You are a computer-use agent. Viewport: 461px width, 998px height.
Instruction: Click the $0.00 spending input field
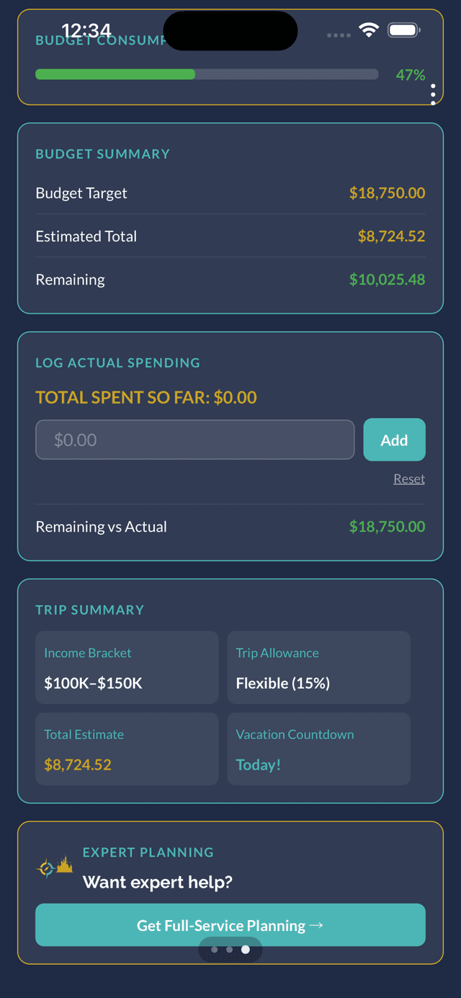pos(194,440)
